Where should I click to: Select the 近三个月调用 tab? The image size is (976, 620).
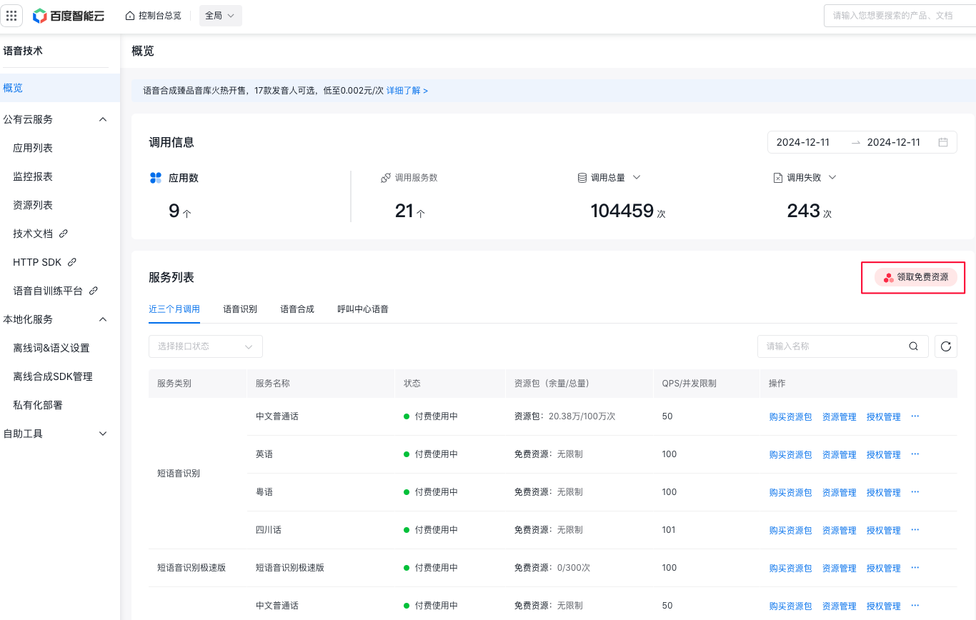point(174,309)
